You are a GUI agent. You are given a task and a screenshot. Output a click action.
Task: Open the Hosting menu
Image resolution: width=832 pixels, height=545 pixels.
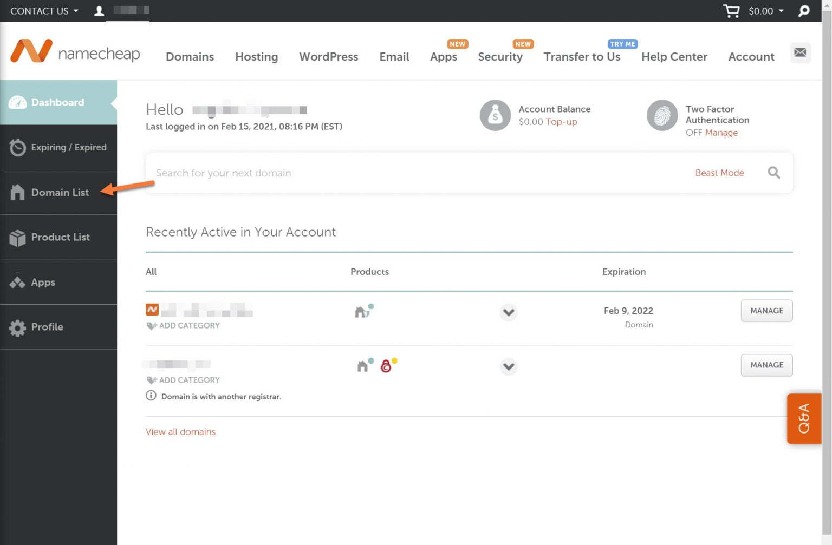(x=256, y=56)
